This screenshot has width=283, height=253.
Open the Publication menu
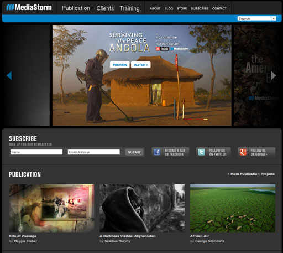click(76, 8)
